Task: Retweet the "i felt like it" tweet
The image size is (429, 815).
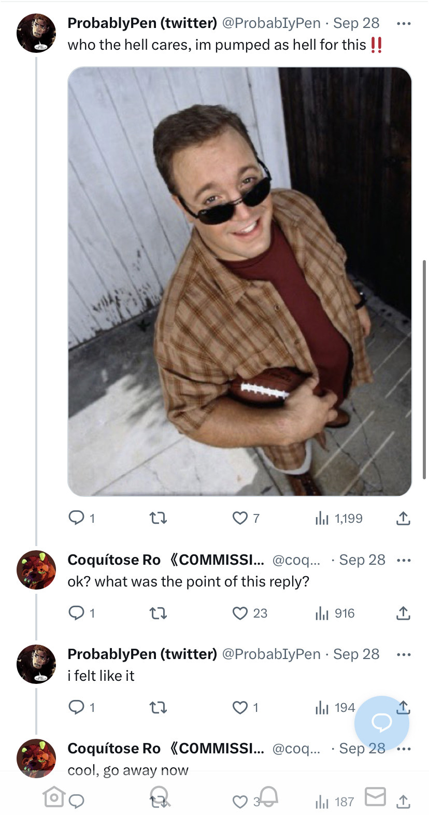Action: tap(158, 707)
